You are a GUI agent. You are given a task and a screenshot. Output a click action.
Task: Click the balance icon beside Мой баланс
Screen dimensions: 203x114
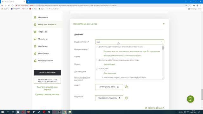(35, 46)
